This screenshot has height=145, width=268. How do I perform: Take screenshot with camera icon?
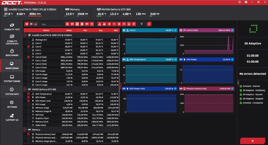pyautogui.click(x=246, y=2)
